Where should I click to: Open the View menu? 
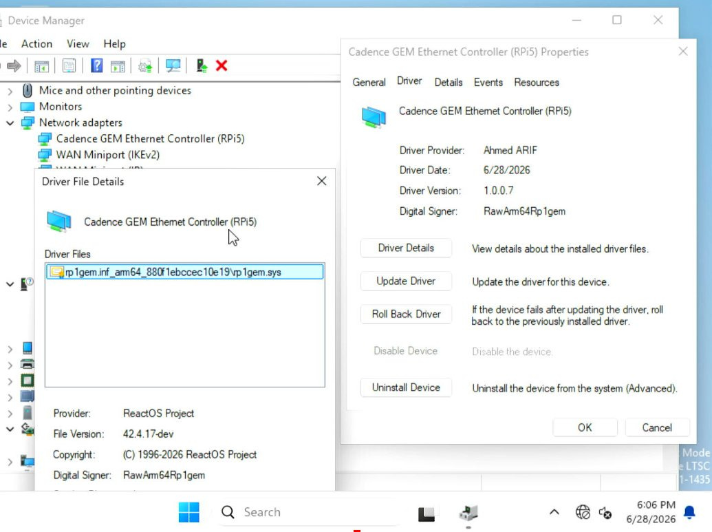(x=78, y=43)
